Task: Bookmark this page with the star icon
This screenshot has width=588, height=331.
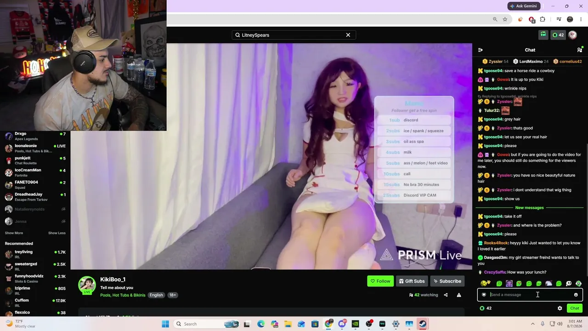Action: pyautogui.click(x=505, y=19)
